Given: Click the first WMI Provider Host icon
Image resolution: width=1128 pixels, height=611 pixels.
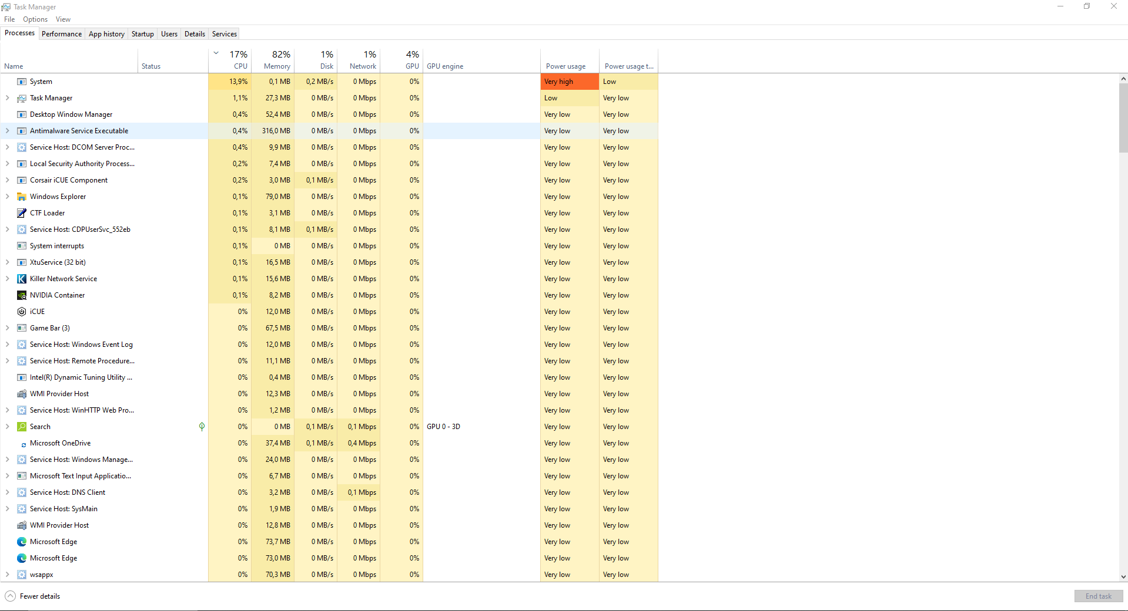Looking at the screenshot, I should [22, 394].
